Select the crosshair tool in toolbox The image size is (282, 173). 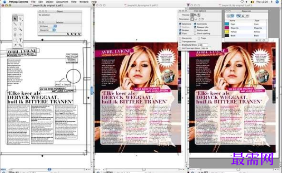(x=20, y=35)
